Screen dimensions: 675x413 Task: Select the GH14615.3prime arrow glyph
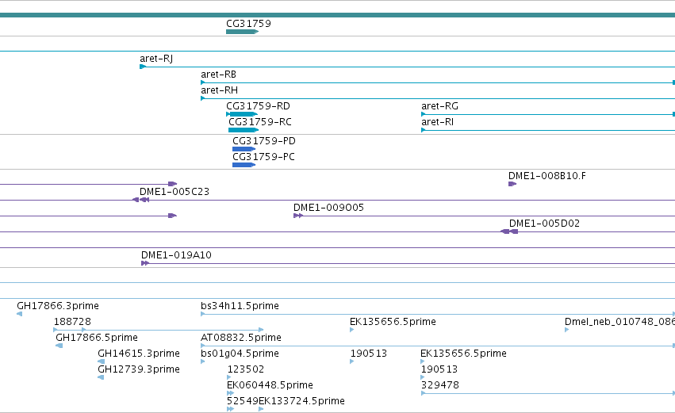(102, 361)
